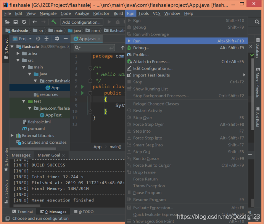264x224 pixels.
Task: Click the green Build hammer icon
Action: 54,22
